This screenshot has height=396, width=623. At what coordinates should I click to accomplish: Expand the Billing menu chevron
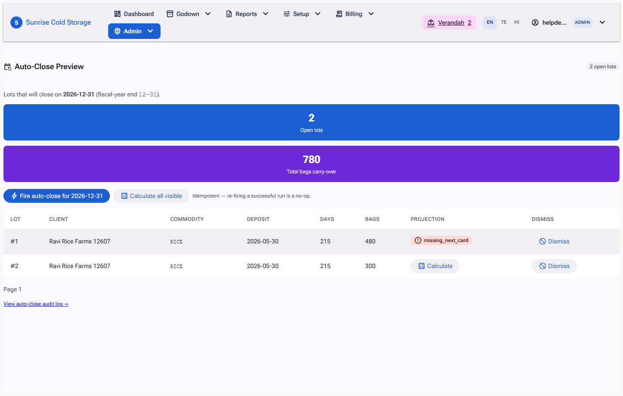tap(371, 14)
